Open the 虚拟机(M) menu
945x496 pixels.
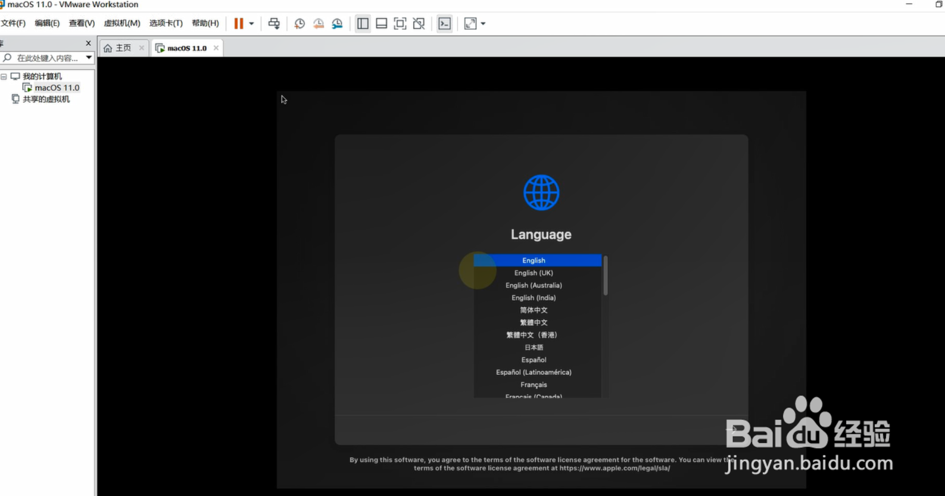pyautogui.click(x=122, y=23)
